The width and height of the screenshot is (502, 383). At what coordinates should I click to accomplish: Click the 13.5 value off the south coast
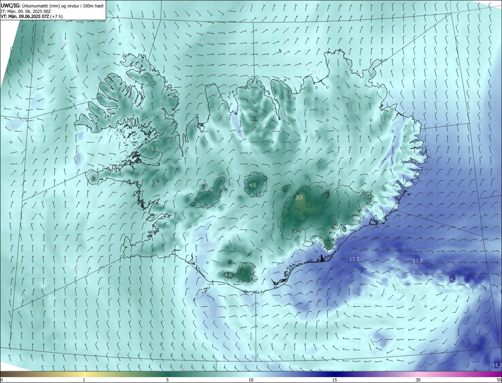coord(354,259)
